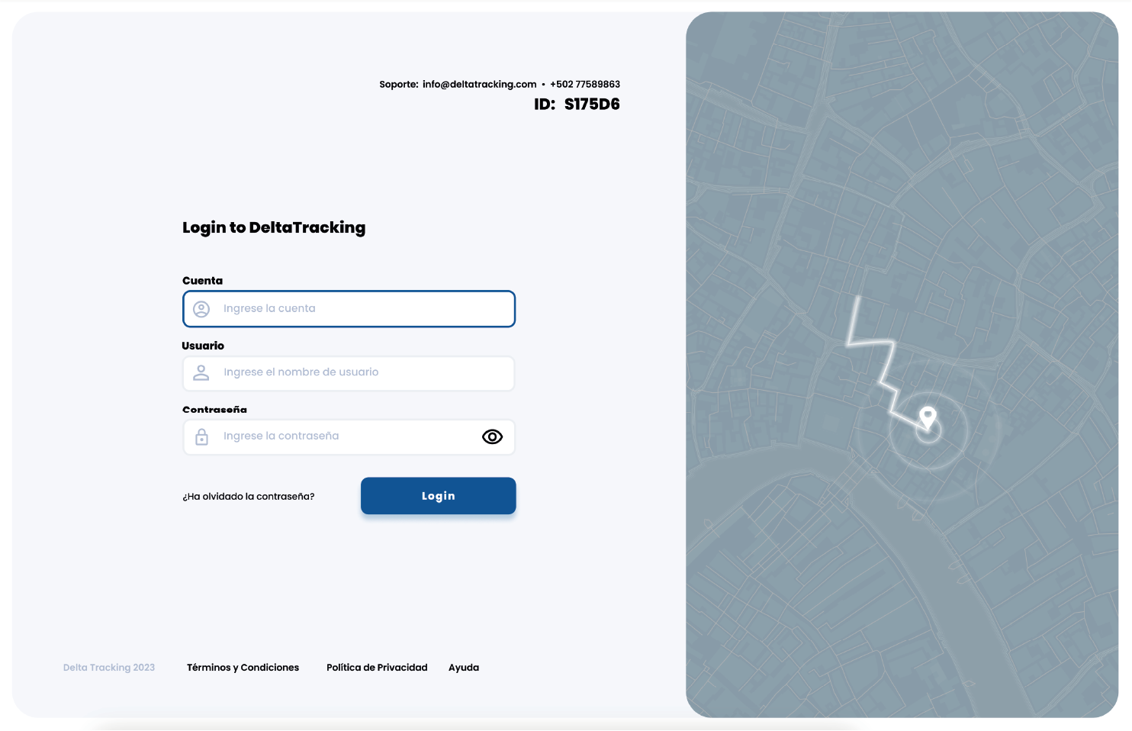Image resolution: width=1132 pixels, height=731 pixels.
Task: Click the 'Cuenta' field label
Action: click(203, 281)
